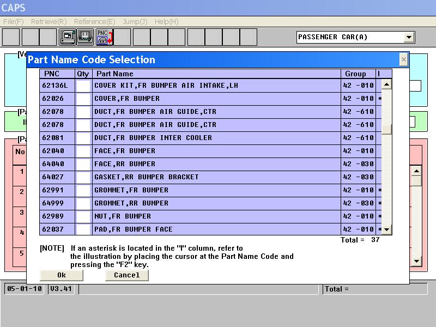Dismiss the dialog with Cancel
The height and width of the screenshot is (327, 436).
(127, 275)
